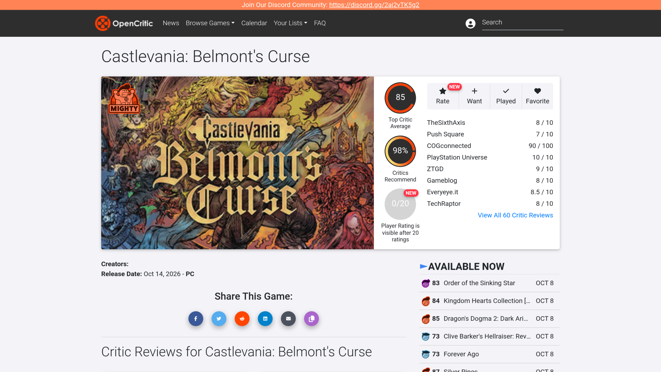Share the game on Reddit
661x372 pixels.
point(242,319)
